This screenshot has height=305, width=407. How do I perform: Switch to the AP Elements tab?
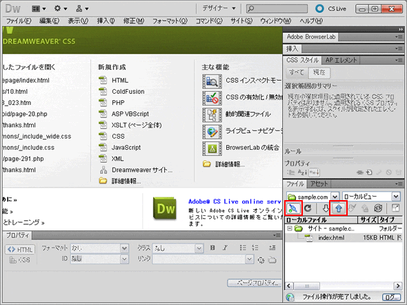tap(341, 60)
